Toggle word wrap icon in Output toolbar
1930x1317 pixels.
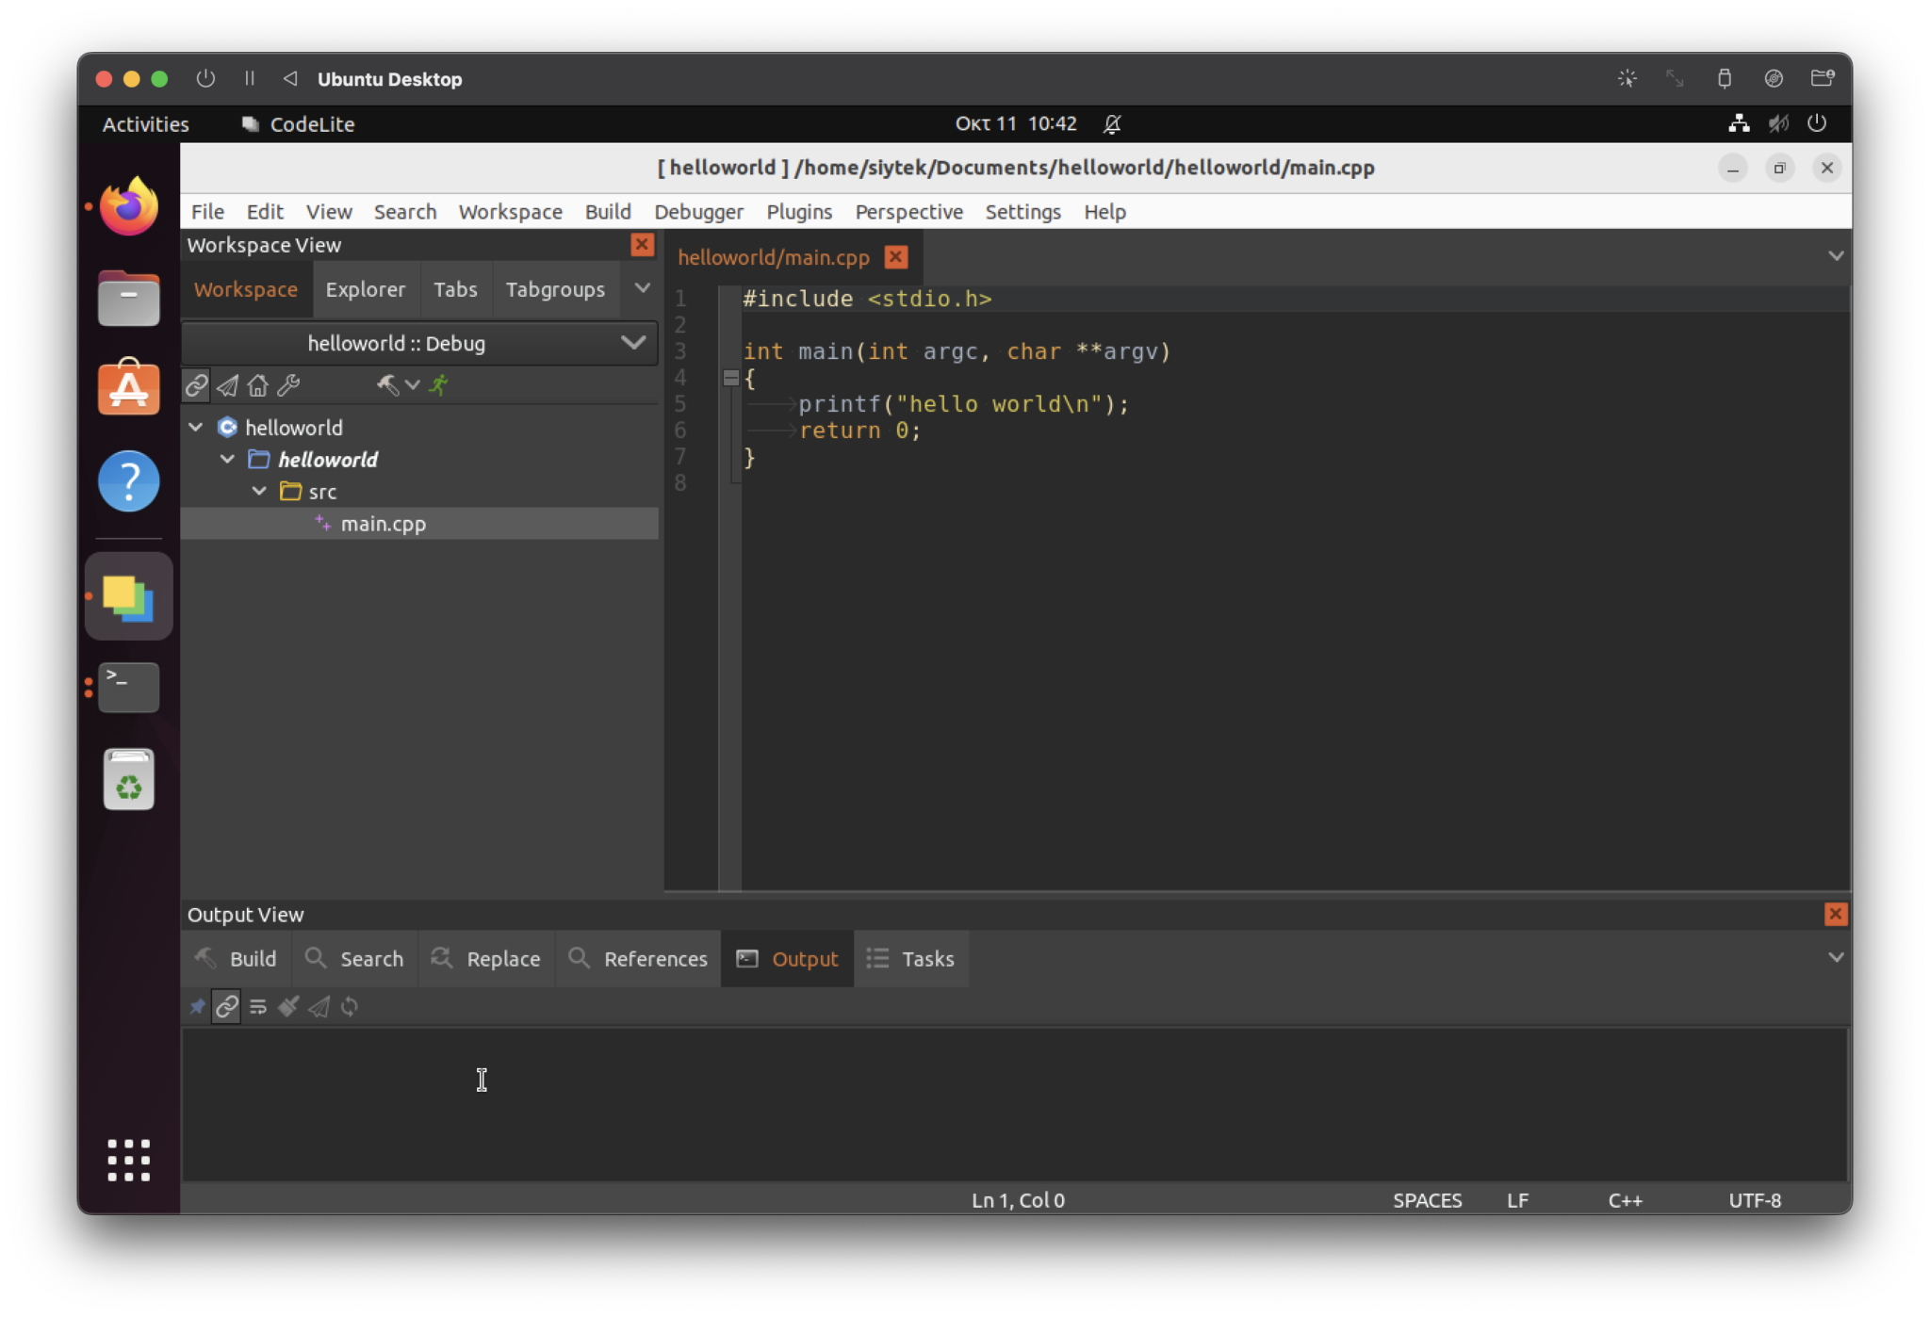[x=257, y=1007]
